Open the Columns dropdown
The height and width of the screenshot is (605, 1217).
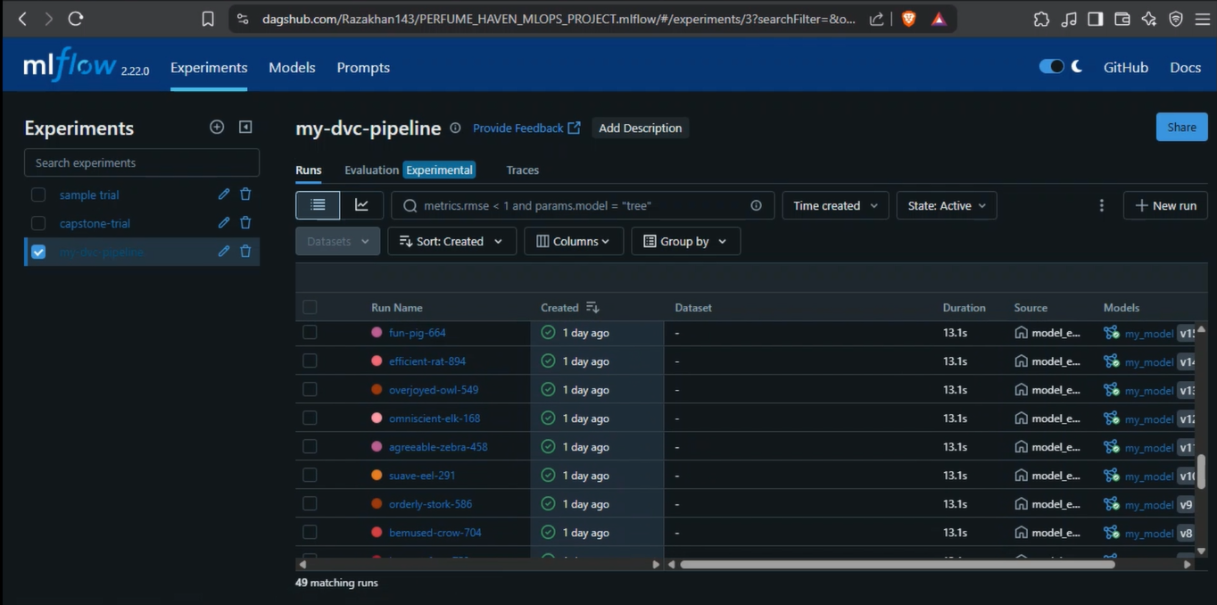[x=573, y=241]
